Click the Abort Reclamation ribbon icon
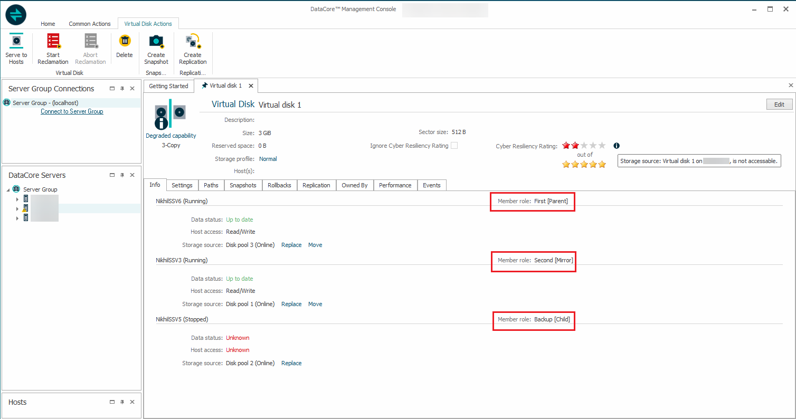Viewport: 796px width, 419px height. click(90, 41)
